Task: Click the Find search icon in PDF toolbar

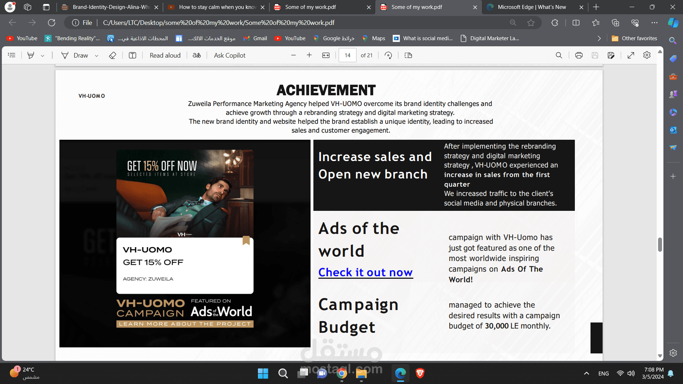Action: (x=559, y=55)
